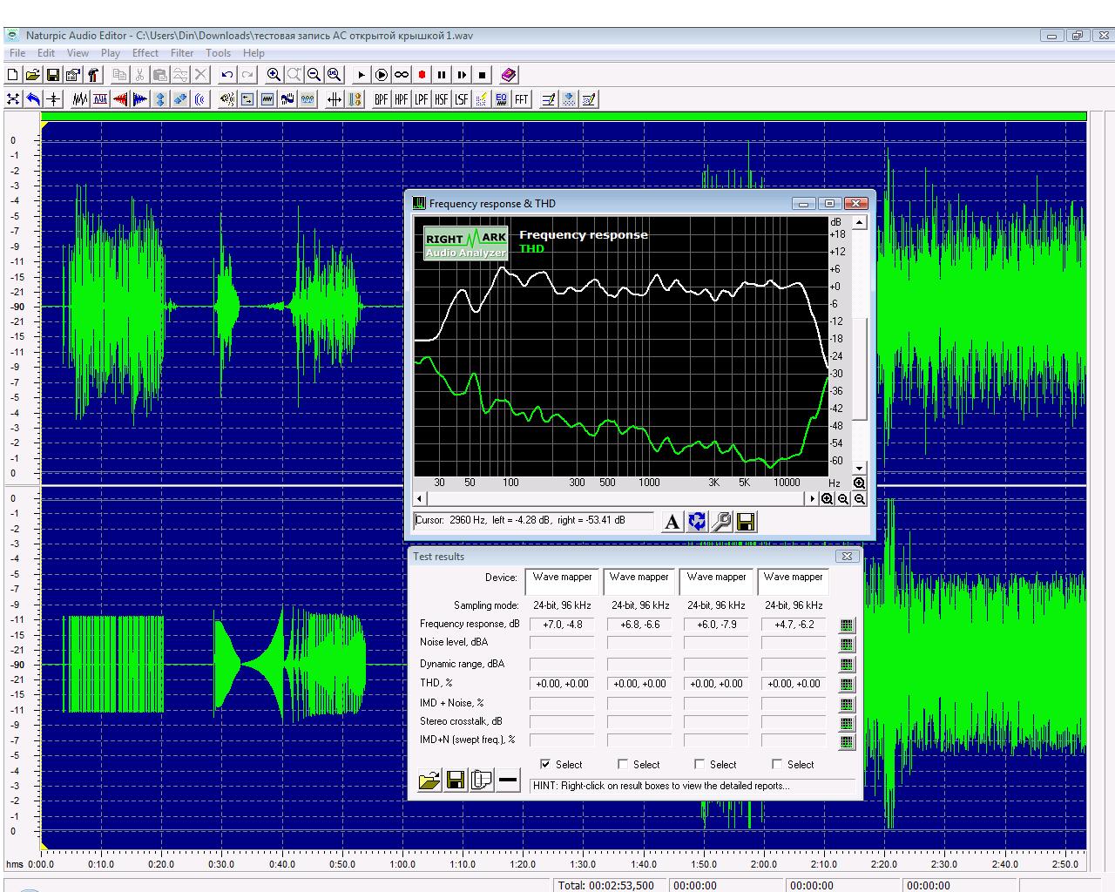Screen dimensions: 1115x892
Task: Click the Undo arrow icon
Action: [227, 75]
